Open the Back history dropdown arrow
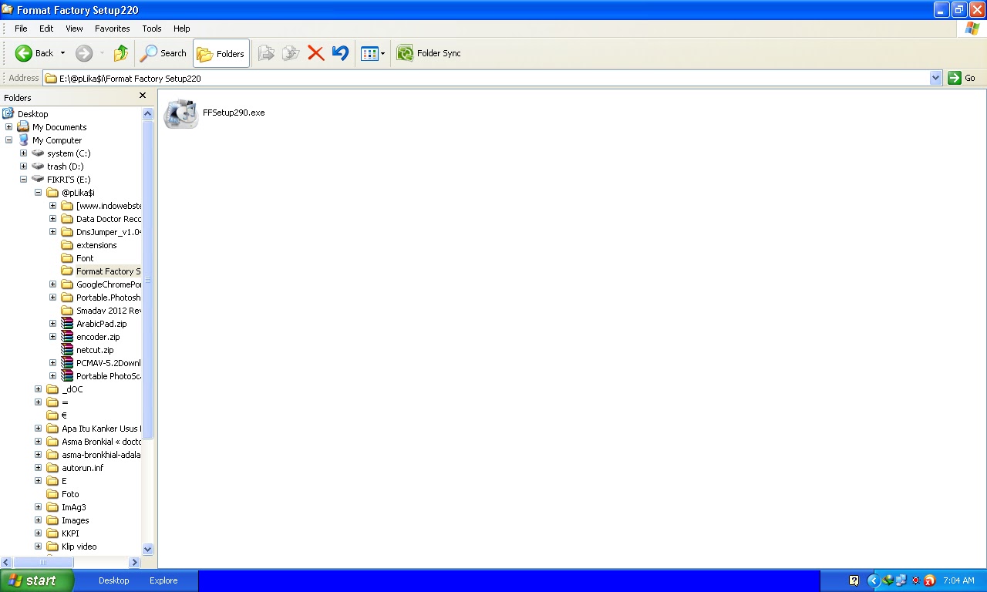The height and width of the screenshot is (592, 987). point(62,53)
